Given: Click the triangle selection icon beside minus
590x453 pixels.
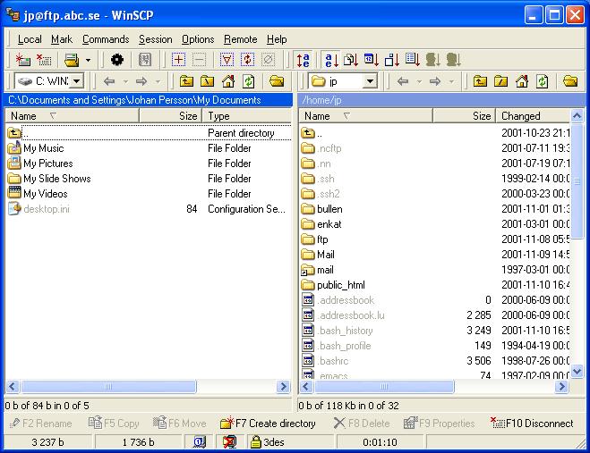Looking at the screenshot, I should [227, 60].
